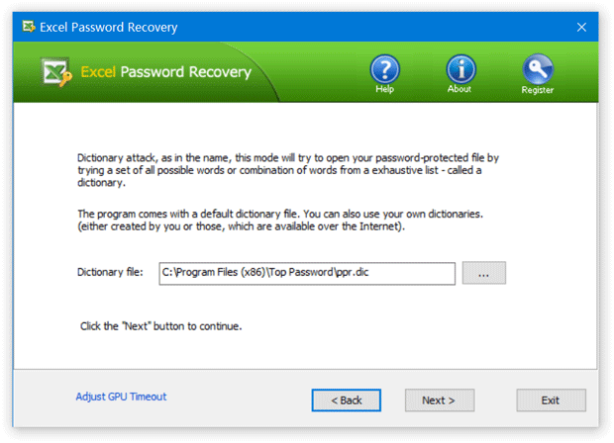Exit the wizard using the Exit button
The image size is (614, 443).
pyautogui.click(x=551, y=400)
